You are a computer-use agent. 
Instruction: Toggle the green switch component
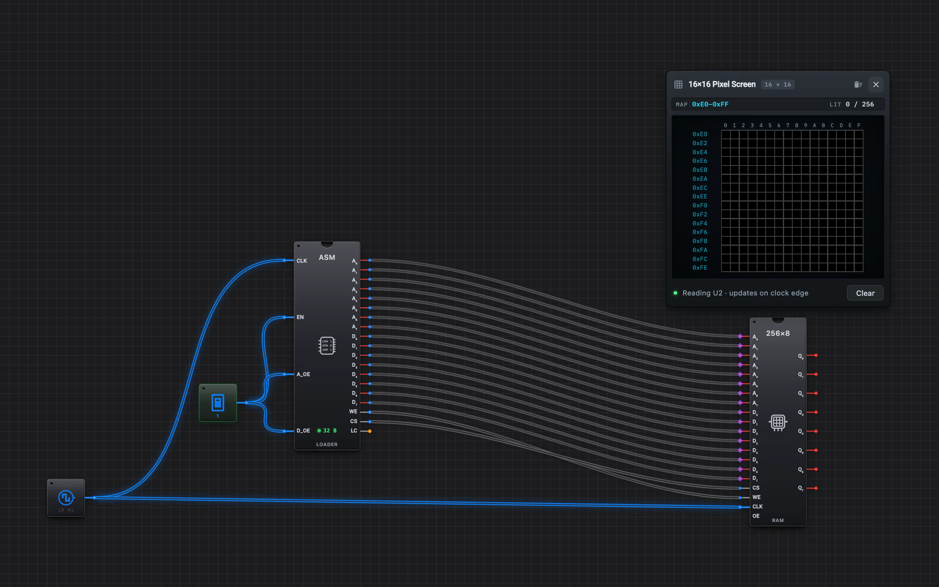[218, 403]
